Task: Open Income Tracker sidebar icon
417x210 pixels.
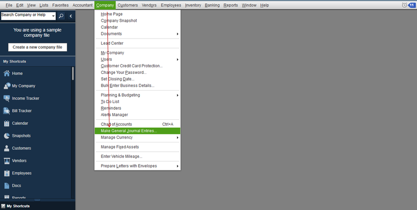Action: (x=7, y=99)
